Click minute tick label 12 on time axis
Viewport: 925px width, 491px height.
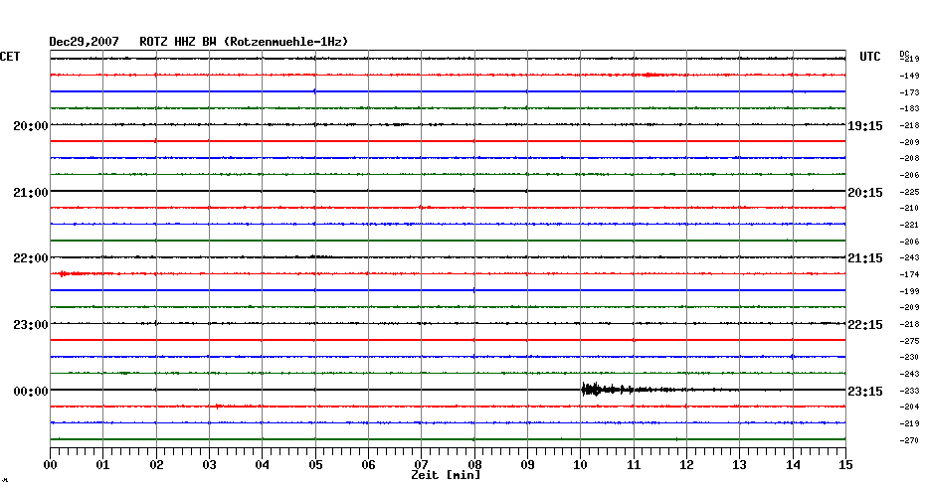(x=686, y=465)
